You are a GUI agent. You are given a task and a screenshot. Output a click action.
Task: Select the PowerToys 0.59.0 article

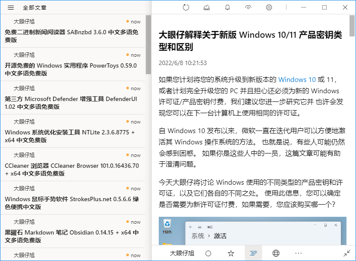pyautogui.click(x=73, y=65)
